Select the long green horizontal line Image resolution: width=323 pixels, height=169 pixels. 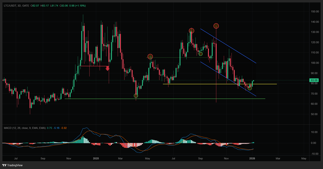click(165, 99)
